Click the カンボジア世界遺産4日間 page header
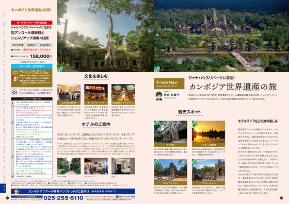The height and width of the screenshot is (204, 289). click(31, 10)
